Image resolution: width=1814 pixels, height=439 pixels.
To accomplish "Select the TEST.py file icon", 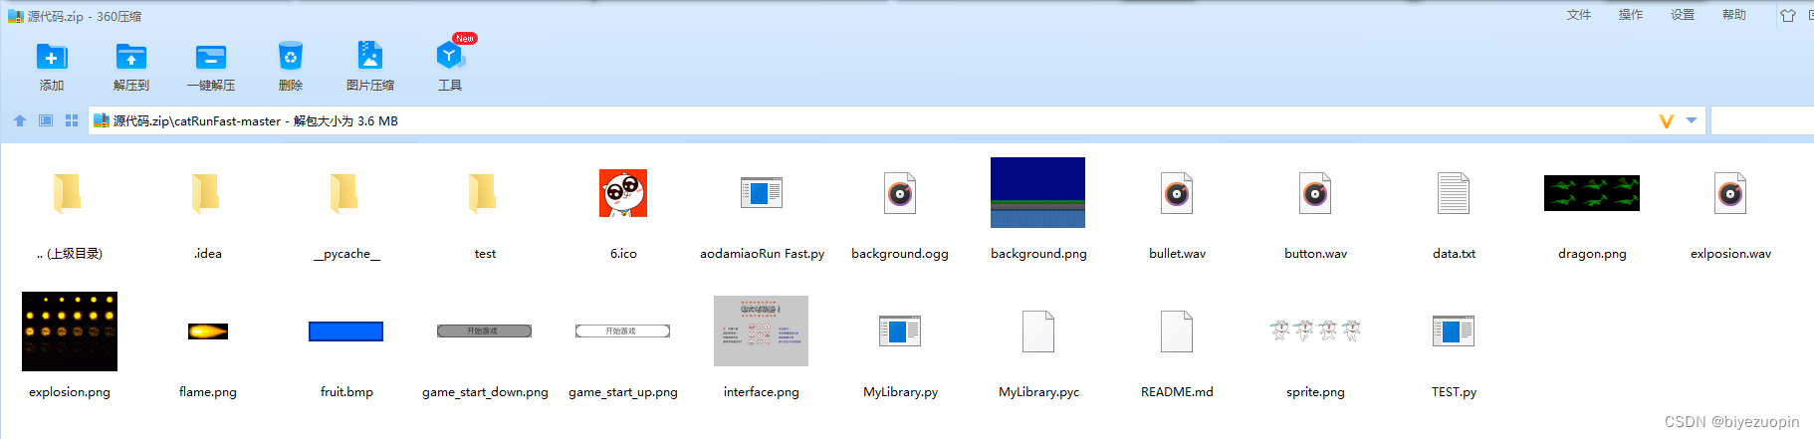I will click(x=1454, y=330).
